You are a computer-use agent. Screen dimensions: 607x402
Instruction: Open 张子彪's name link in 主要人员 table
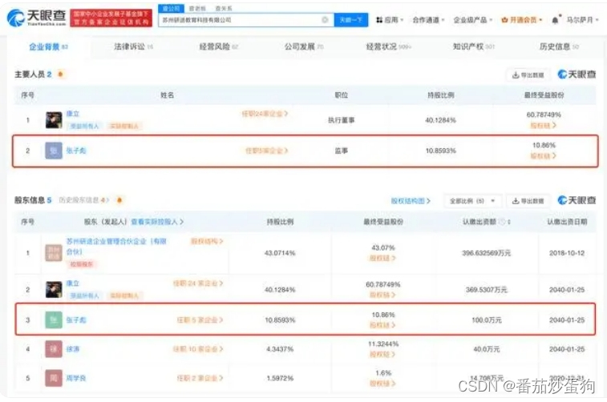[76, 151]
